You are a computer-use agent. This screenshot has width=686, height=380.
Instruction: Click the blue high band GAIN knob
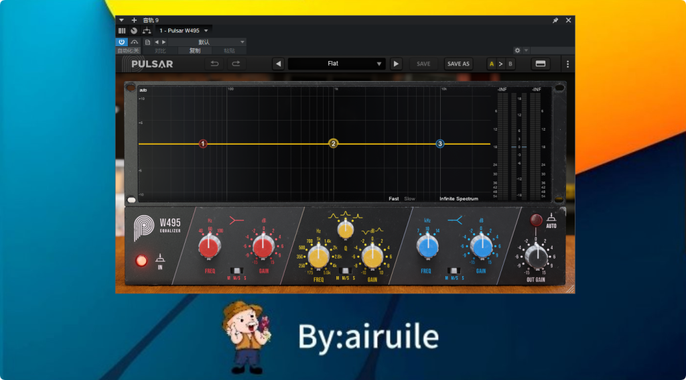coord(481,247)
